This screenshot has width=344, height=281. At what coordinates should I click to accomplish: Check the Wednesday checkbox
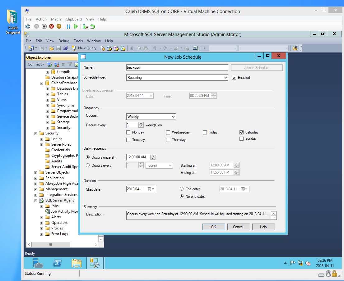tap(168, 133)
